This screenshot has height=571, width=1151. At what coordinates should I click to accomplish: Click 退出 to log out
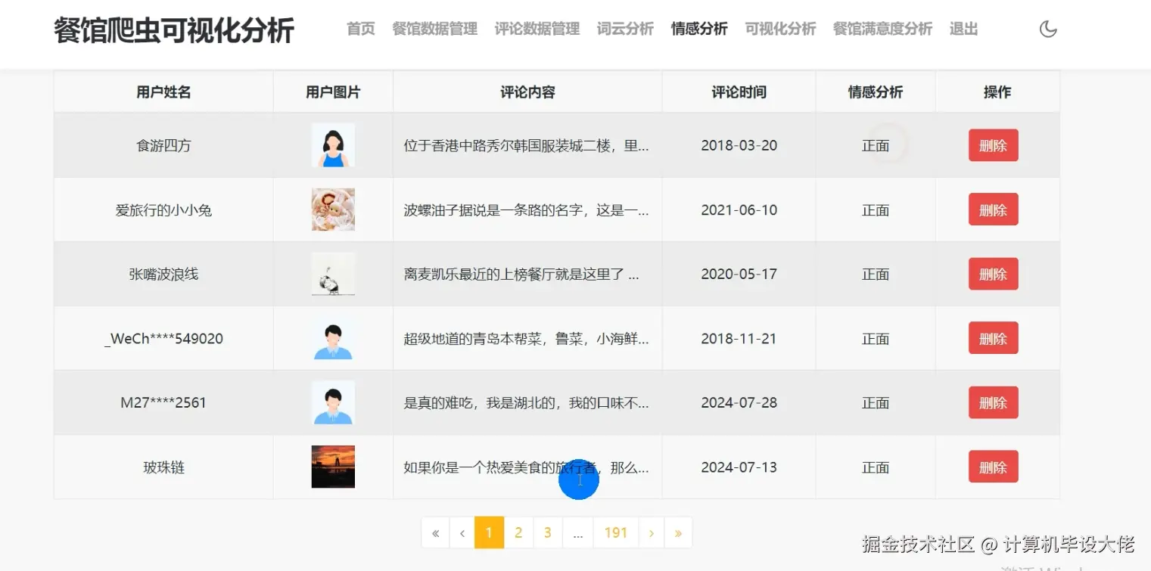click(x=962, y=29)
